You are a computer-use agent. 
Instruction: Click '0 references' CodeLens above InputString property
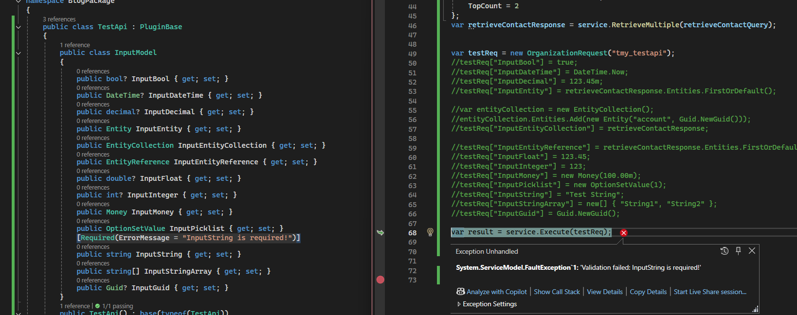[x=93, y=246]
